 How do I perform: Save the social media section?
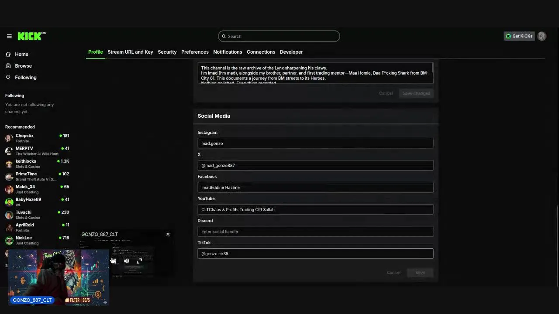coord(420,273)
